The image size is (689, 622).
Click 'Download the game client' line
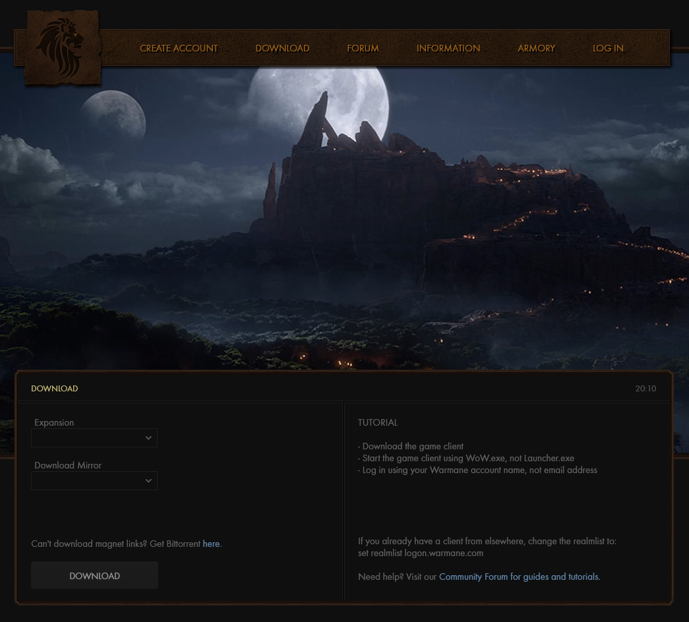[x=410, y=446]
